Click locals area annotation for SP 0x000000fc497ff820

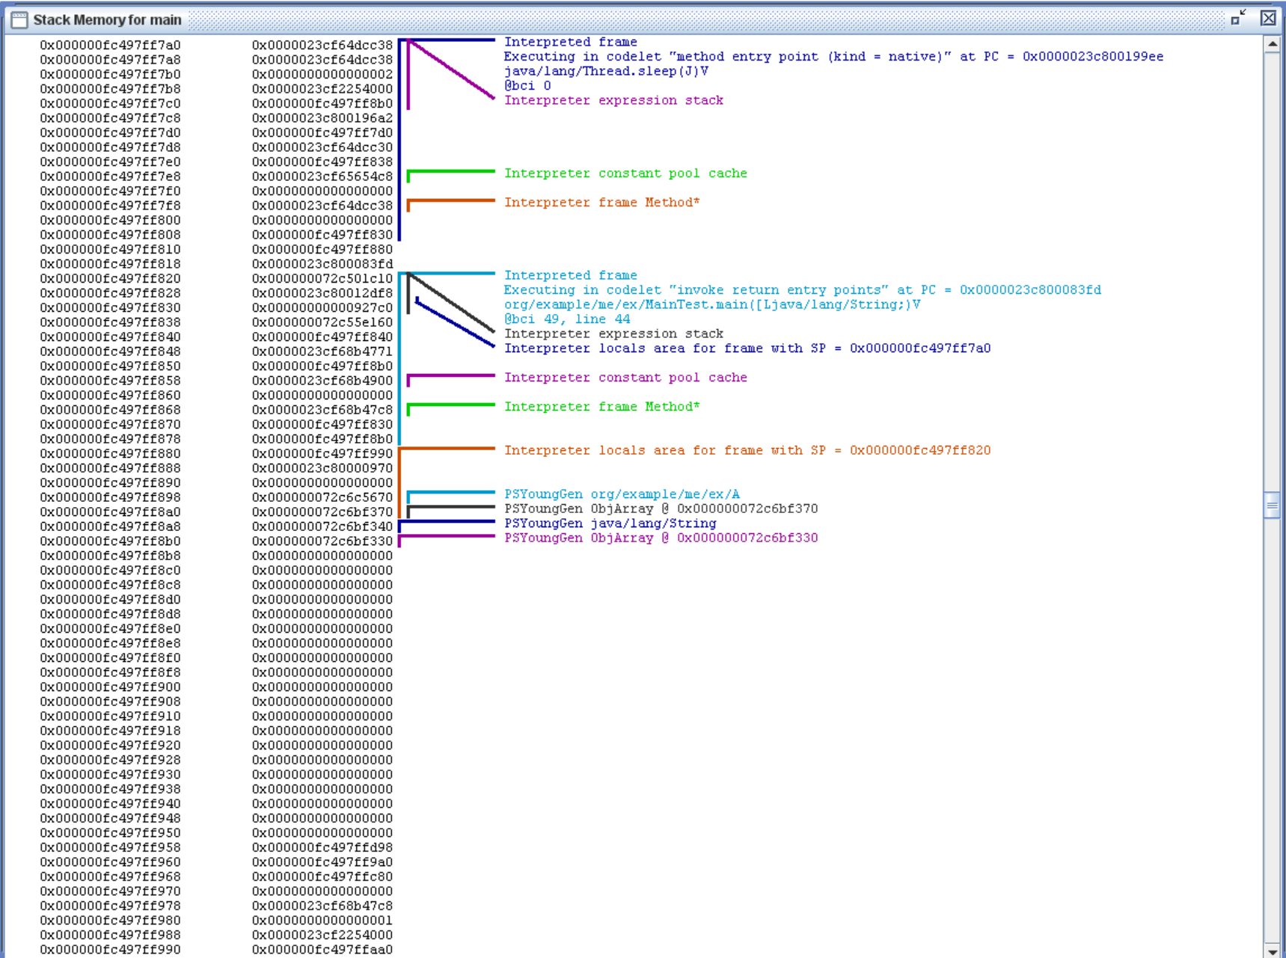(x=747, y=450)
